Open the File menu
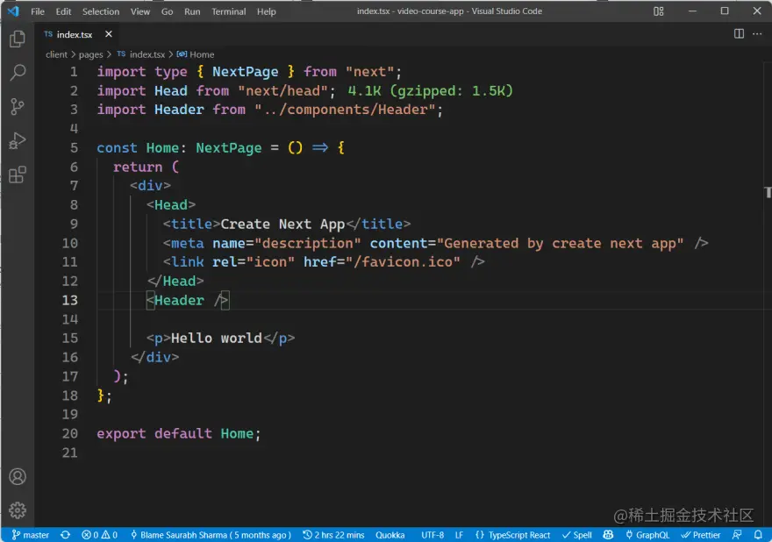The image size is (772, 542). (x=38, y=11)
